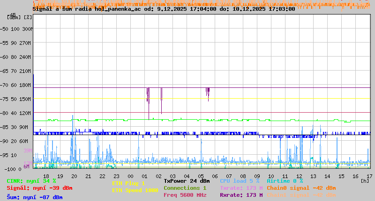Select the ETH Plug 1 legend label
Viewport: 375px width, 201px height.
point(128,183)
